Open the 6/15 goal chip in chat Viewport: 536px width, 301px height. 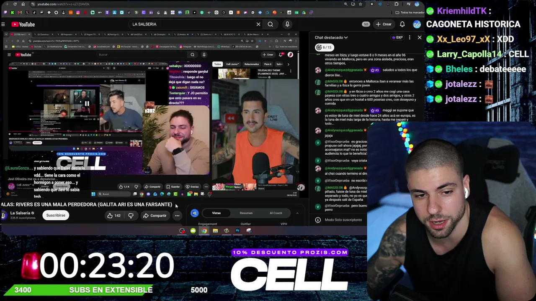pyautogui.click(x=324, y=47)
